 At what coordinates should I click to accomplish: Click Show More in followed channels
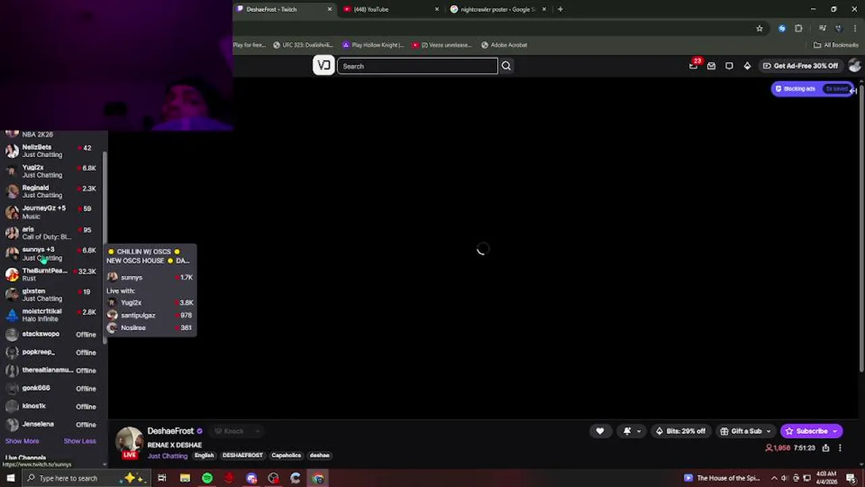tap(22, 441)
